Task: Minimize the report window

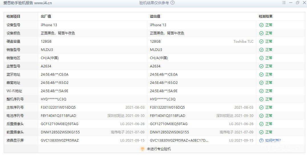Action: coord(290,3)
